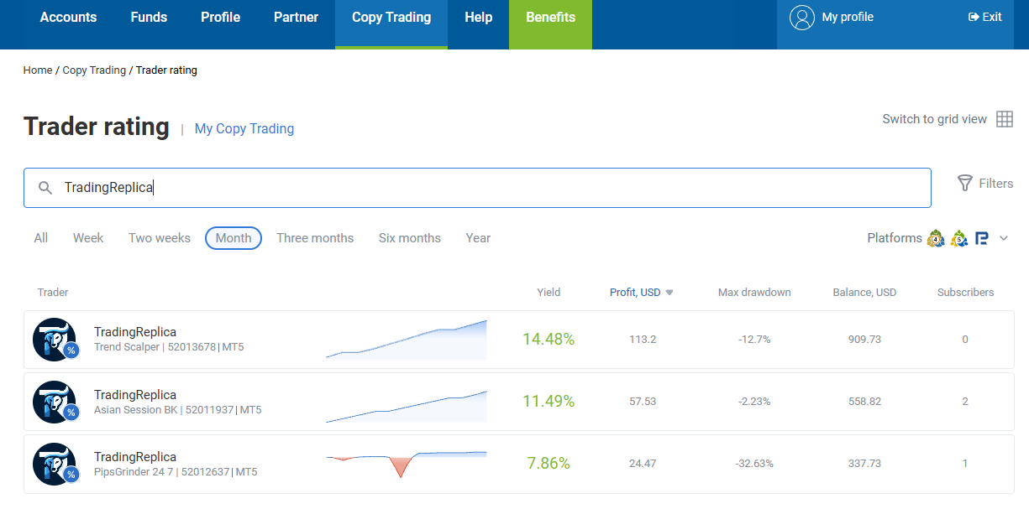Sort by Yield column header

tap(549, 293)
